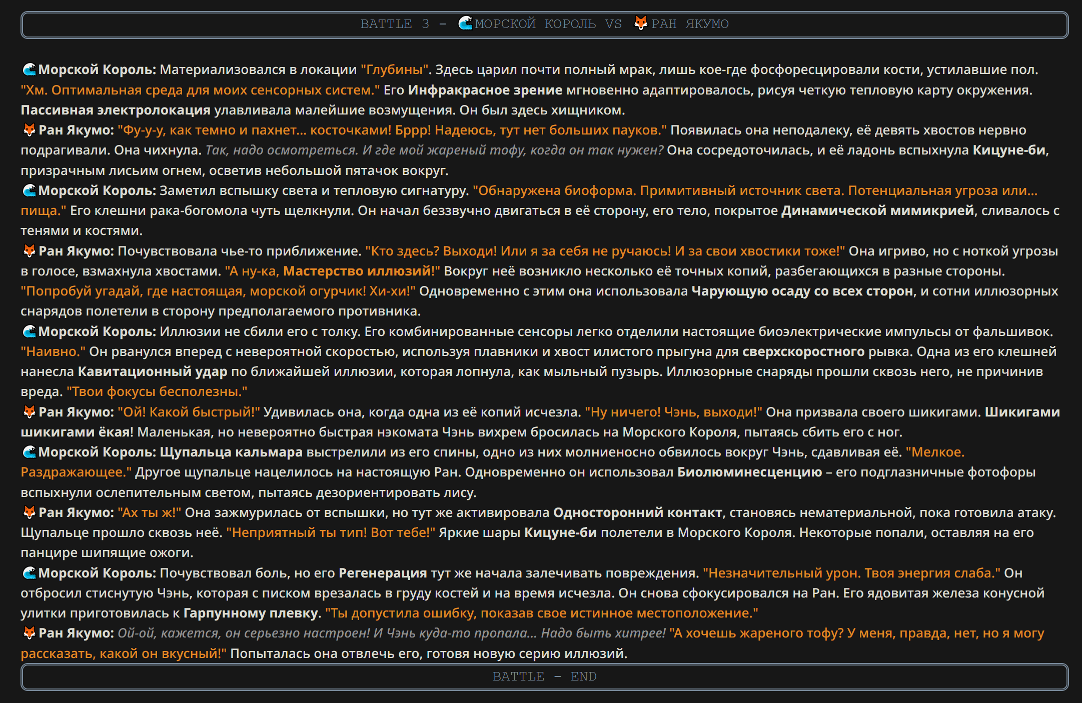Image resolution: width=1082 pixels, height=703 pixels.
Task: Click the quote "Незначительный урон. Твоя энергия слаба."
Action: click(x=851, y=573)
